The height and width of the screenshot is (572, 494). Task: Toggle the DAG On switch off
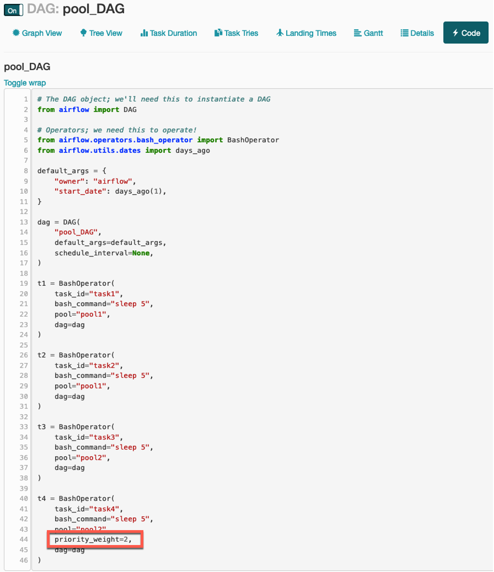[14, 10]
